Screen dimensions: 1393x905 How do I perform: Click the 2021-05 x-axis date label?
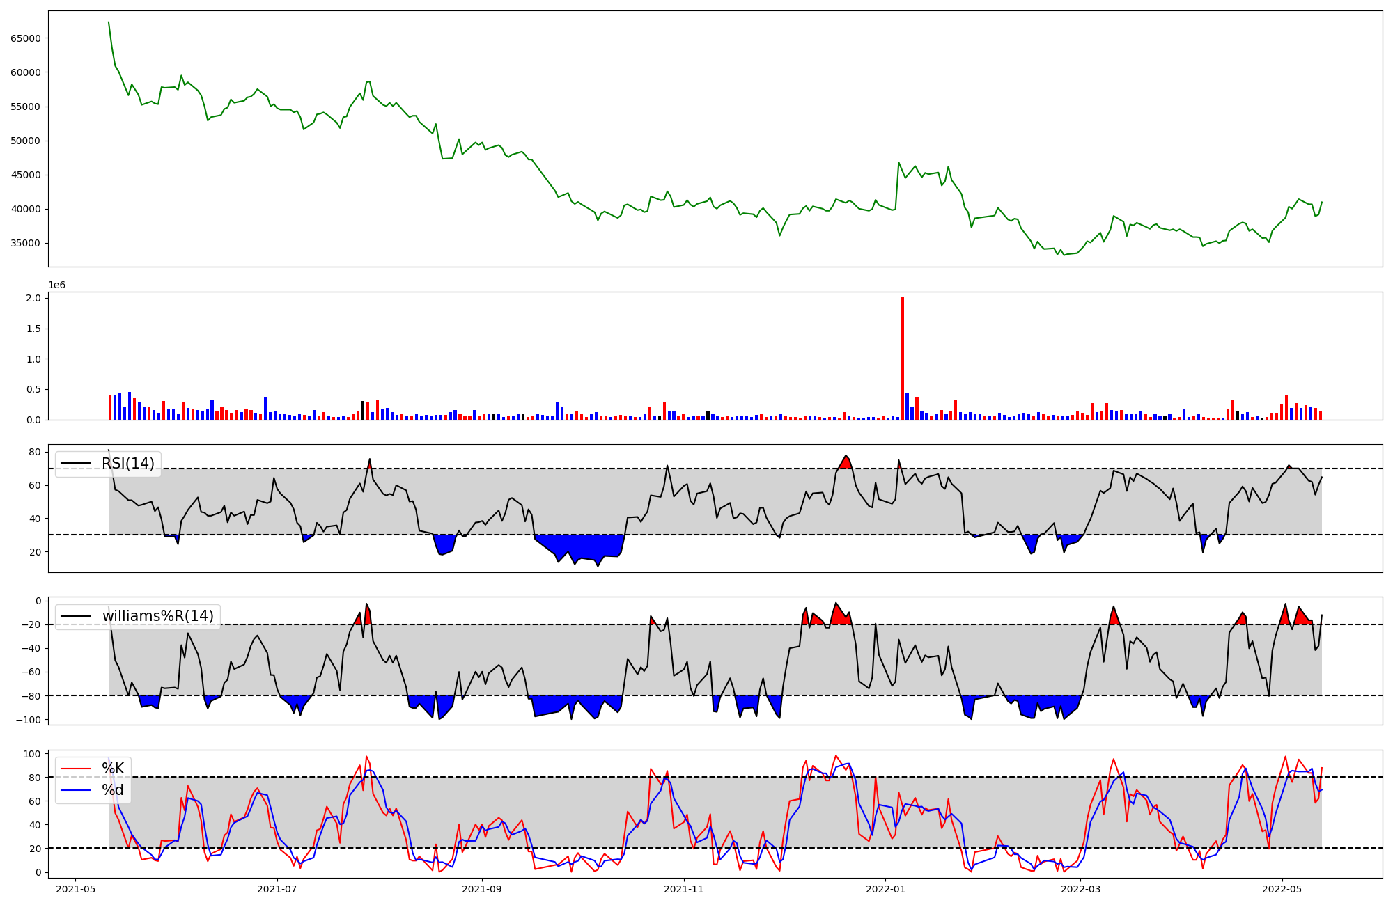[75, 889]
